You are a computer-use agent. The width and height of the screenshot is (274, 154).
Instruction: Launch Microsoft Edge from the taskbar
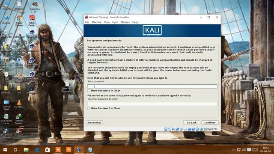pyautogui.click(x=37, y=150)
